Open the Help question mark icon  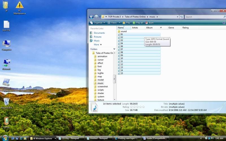[x=224, y=23]
